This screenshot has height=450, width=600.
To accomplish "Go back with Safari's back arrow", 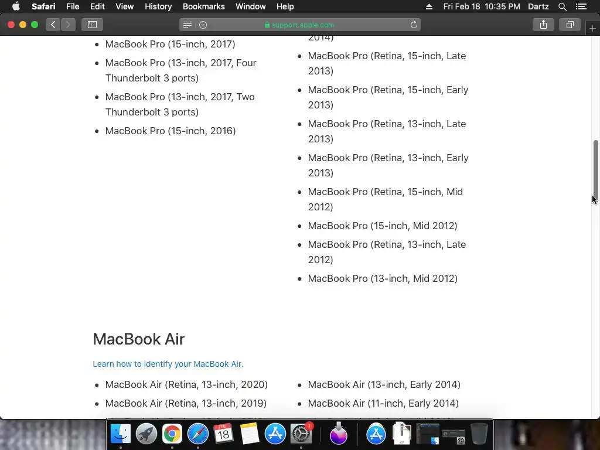I will click(53, 25).
